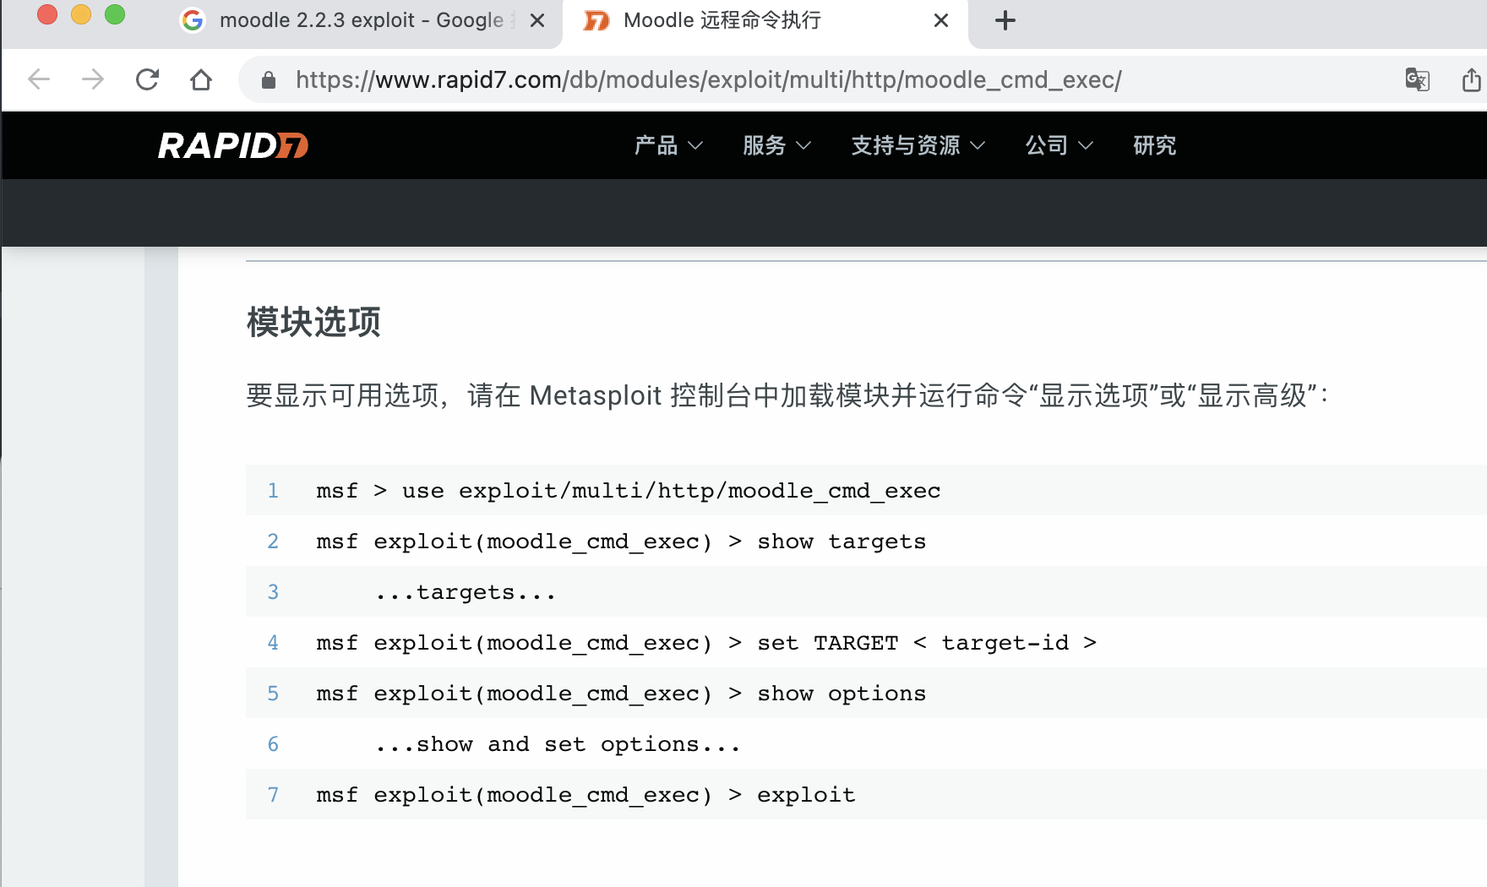Viewport: 1487px width, 887px height.
Task: Open the 支持与资源 dropdown menu
Action: coord(918,145)
